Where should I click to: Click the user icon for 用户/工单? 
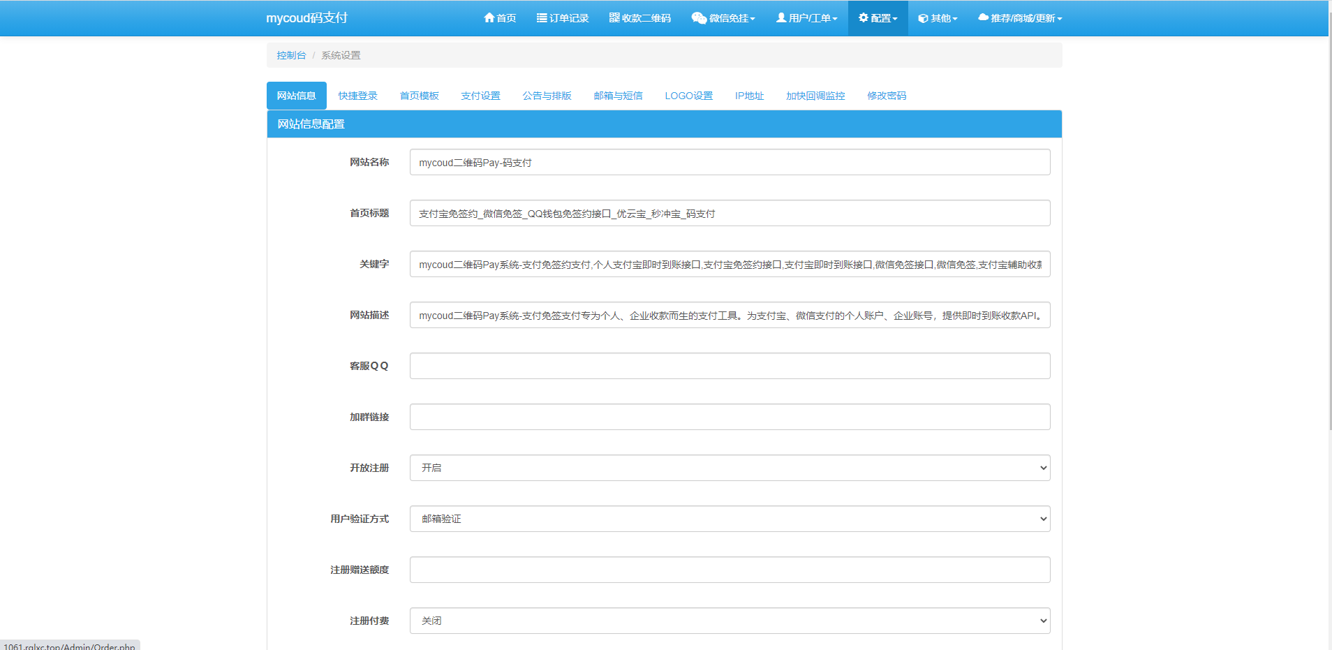[781, 18]
